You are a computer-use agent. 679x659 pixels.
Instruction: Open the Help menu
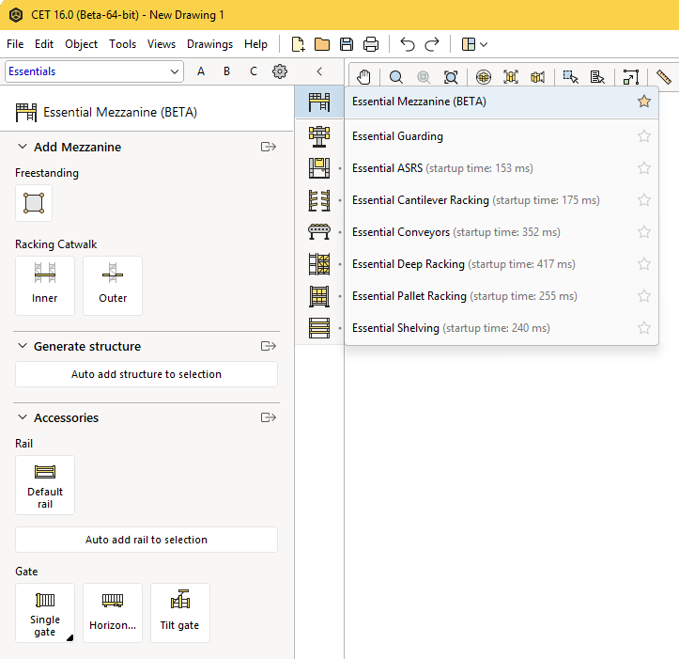256,44
